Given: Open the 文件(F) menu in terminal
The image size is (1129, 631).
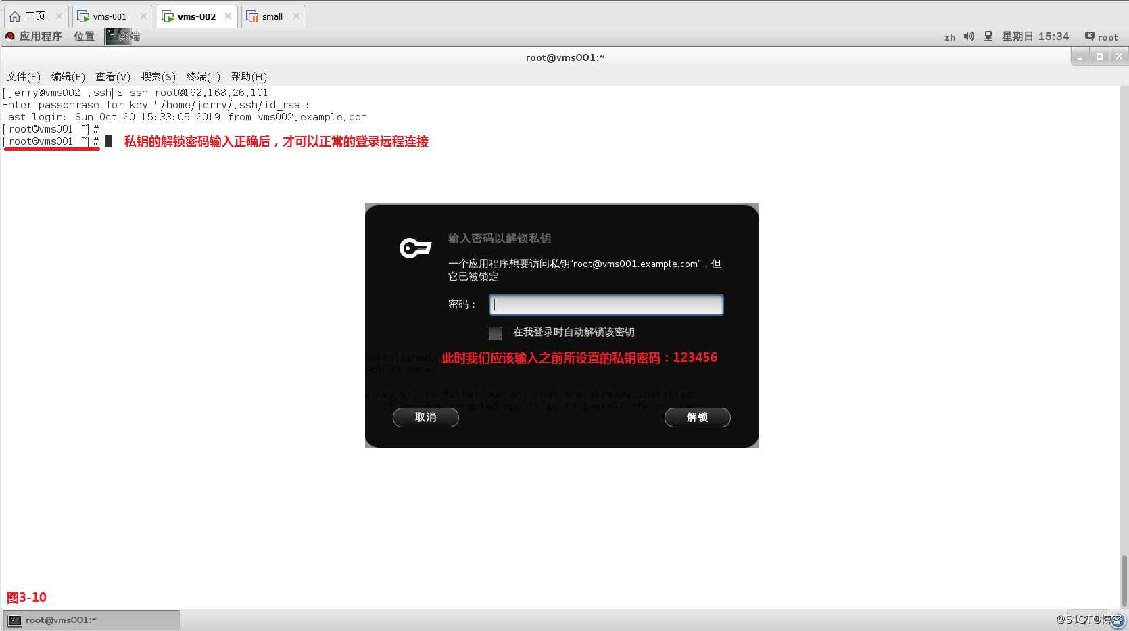Looking at the screenshot, I should [x=22, y=76].
